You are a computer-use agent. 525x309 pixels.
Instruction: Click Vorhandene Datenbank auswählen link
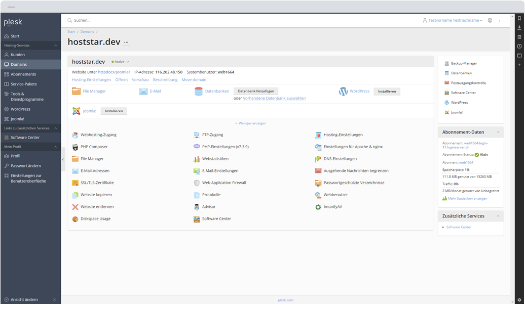point(274,99)
